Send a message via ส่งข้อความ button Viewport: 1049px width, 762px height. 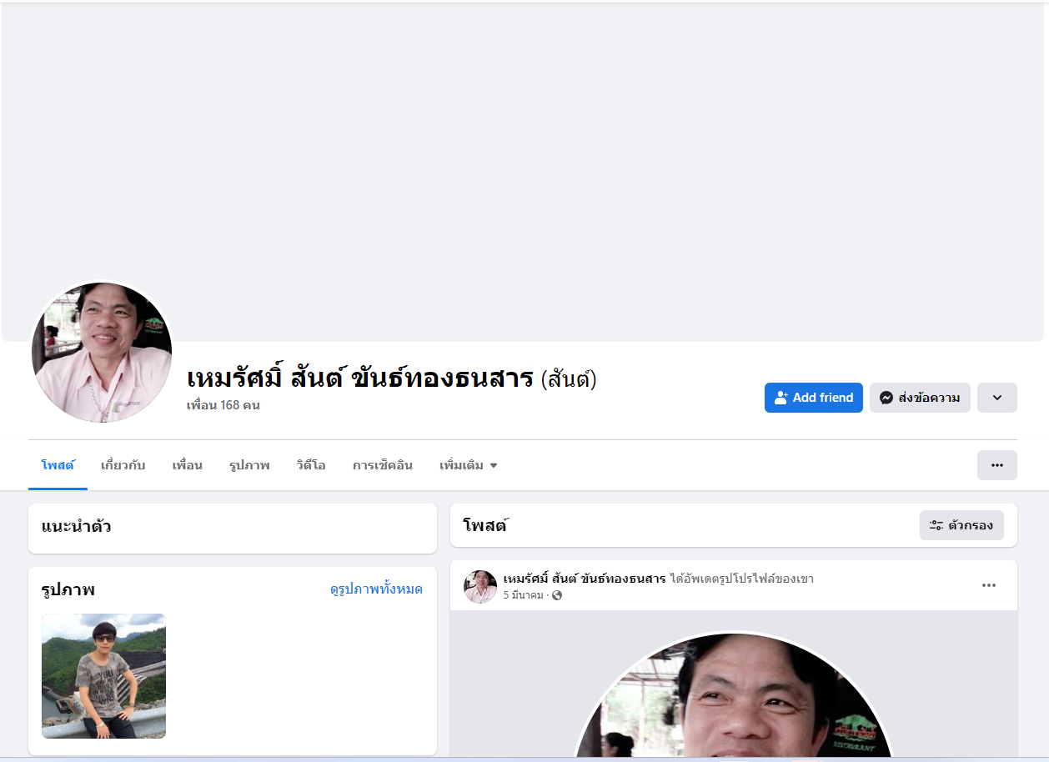920,398
